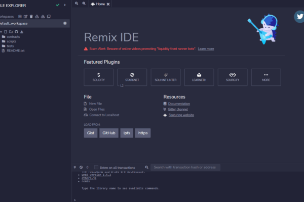Screen dimensions: 304x202
Task: Activate the Solhint Linter plugin
Action: click(166, 77)
